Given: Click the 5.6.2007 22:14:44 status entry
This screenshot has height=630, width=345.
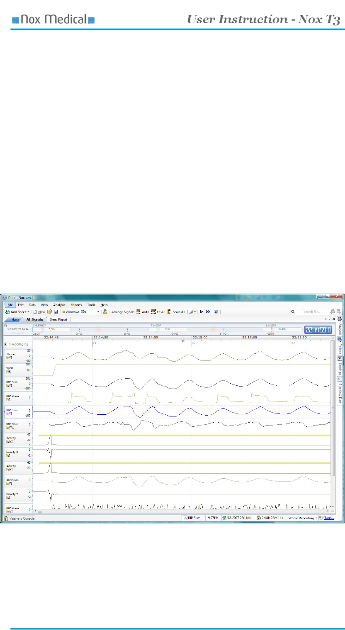Looking at the screenshot, I should (237, 518).
